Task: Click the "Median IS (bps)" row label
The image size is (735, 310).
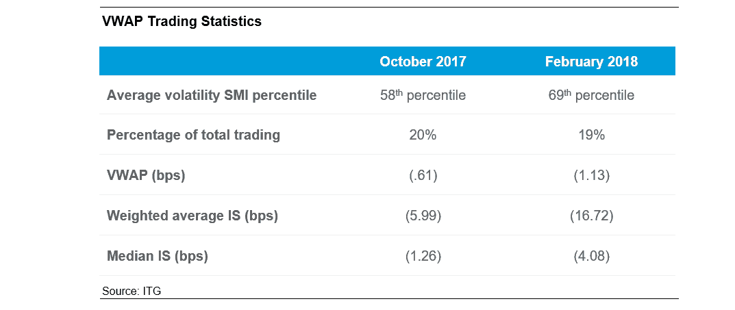Action: pyautogui.click(x=157, y=257)
